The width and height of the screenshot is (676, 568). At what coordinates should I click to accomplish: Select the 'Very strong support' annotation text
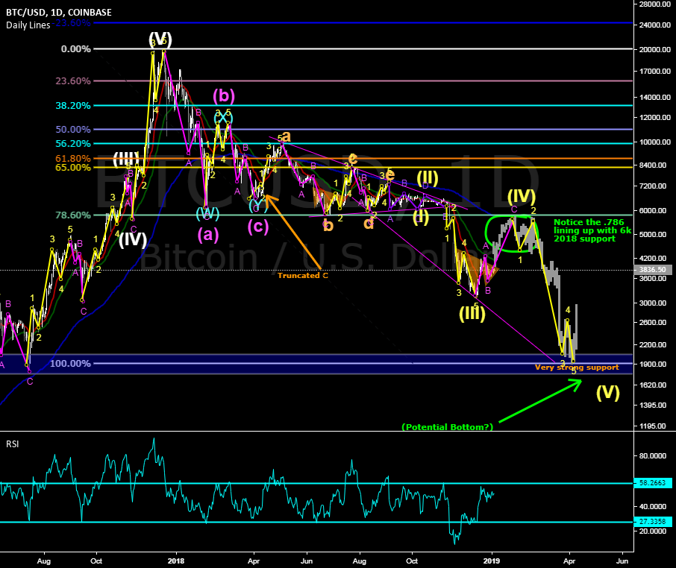tap(577, 367)
